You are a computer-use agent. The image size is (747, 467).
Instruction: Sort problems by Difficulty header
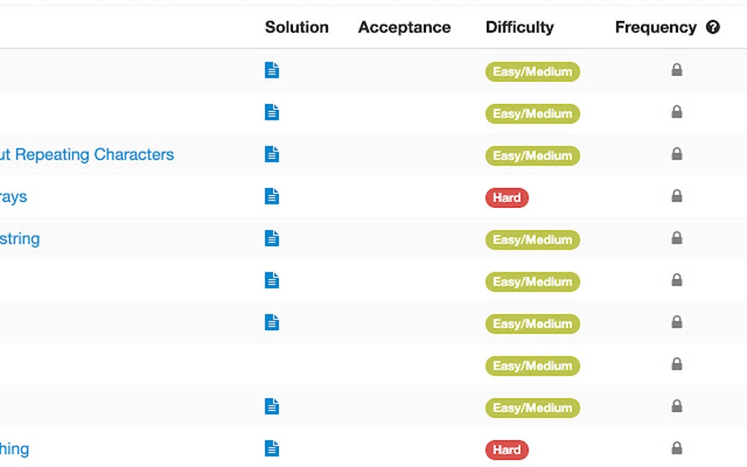tap(519, 28)
